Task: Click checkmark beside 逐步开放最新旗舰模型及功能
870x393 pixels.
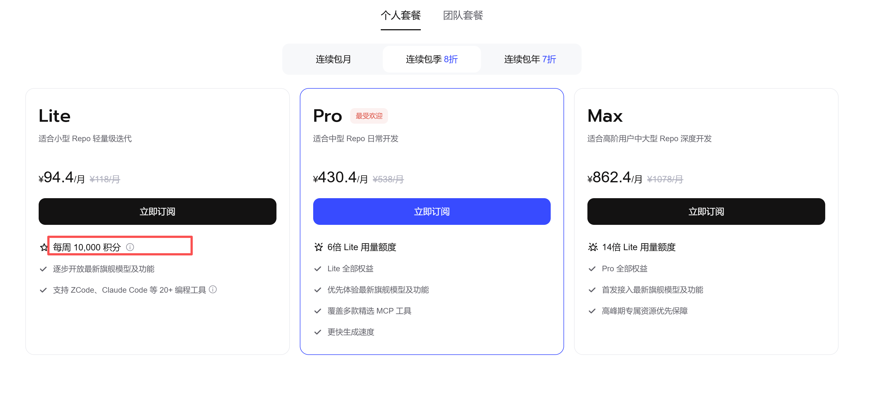Action: 43,269
